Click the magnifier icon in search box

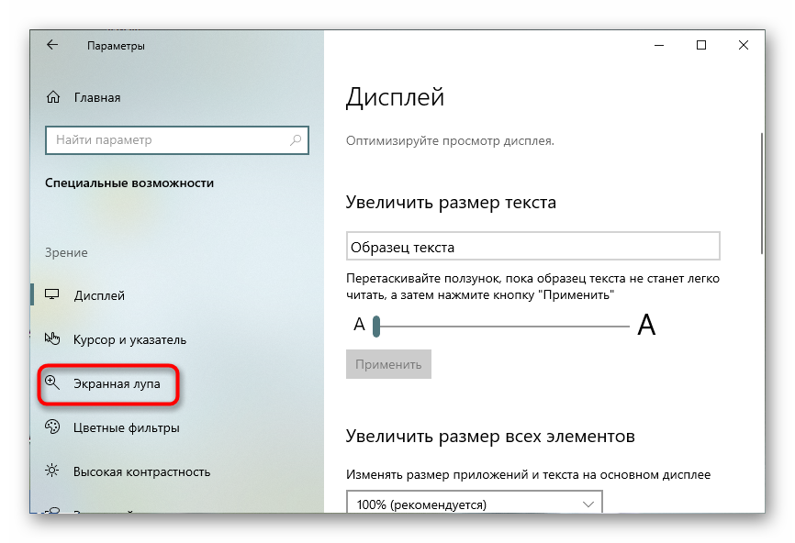[x=296, y=139]
